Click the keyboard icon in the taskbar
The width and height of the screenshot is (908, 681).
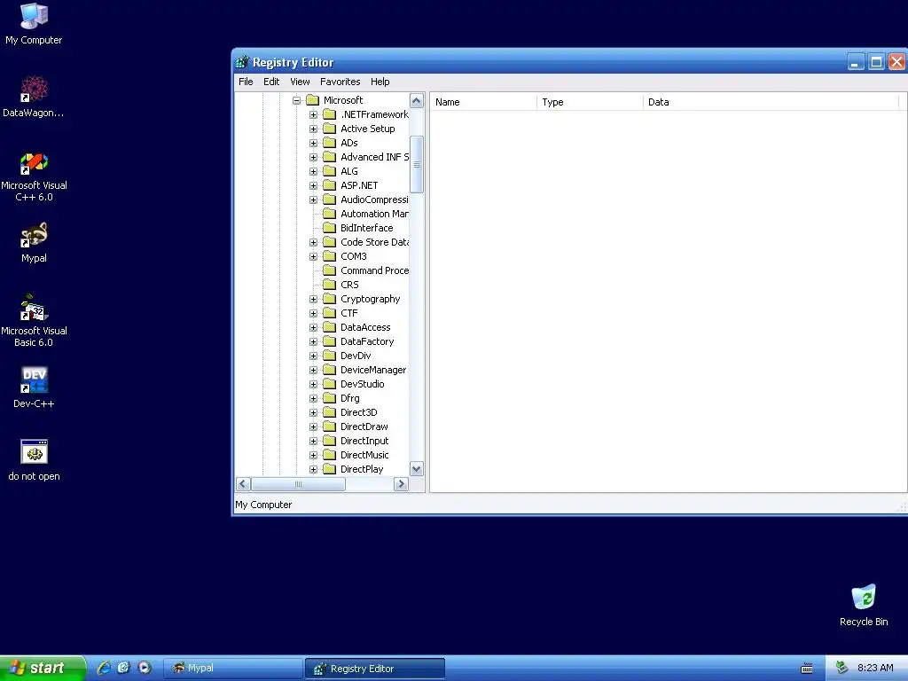[807, 669]
